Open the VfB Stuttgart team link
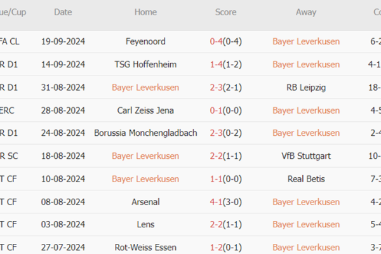381x254 pixels. point(306,156)
